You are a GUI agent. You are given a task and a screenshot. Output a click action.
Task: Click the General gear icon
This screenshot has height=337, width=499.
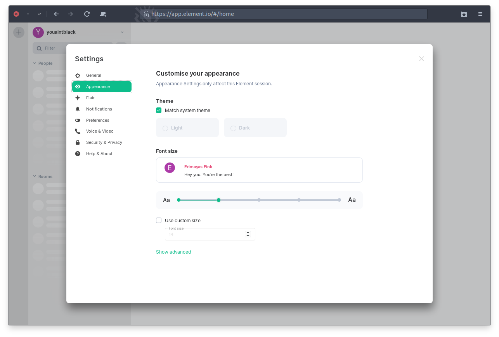click(x=78, y=76)
